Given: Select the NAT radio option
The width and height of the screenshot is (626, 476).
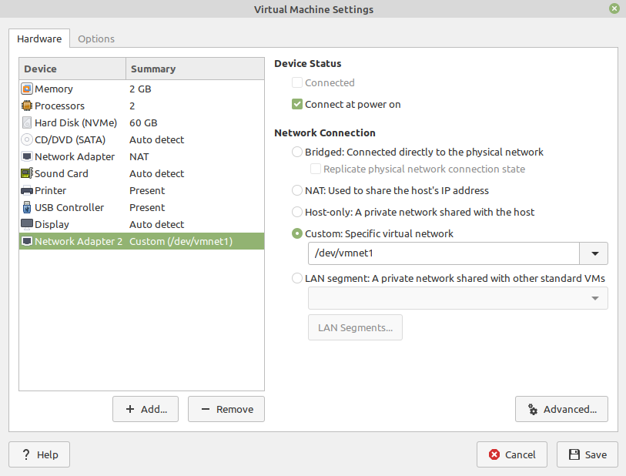Looking at the screenshot, I should pyautogui.click(x=297, y=190).
